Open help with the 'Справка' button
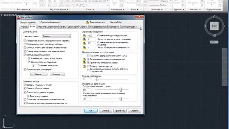The height and width of the screenshot is (129, 229). (135, 111)
